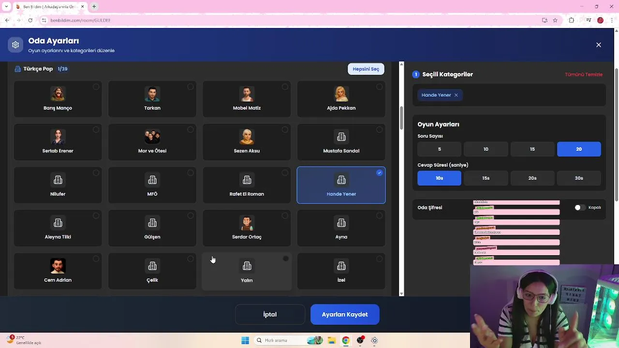The image size is (619, 348).
Task: Click Nilufer category icon
Action: click(58, 180)
